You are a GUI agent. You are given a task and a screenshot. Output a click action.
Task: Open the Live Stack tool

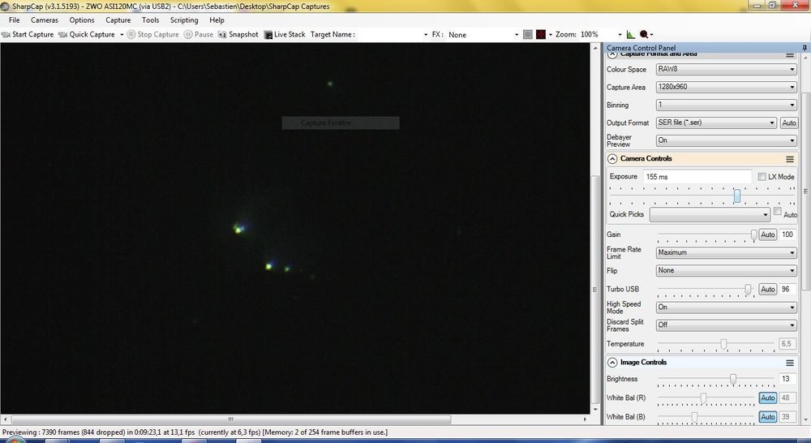(x=268, y=35)
